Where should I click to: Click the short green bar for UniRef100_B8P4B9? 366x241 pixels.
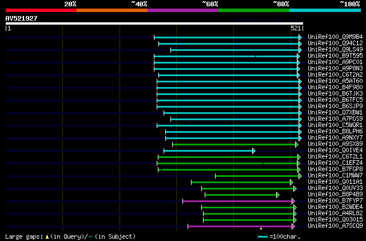242,195
